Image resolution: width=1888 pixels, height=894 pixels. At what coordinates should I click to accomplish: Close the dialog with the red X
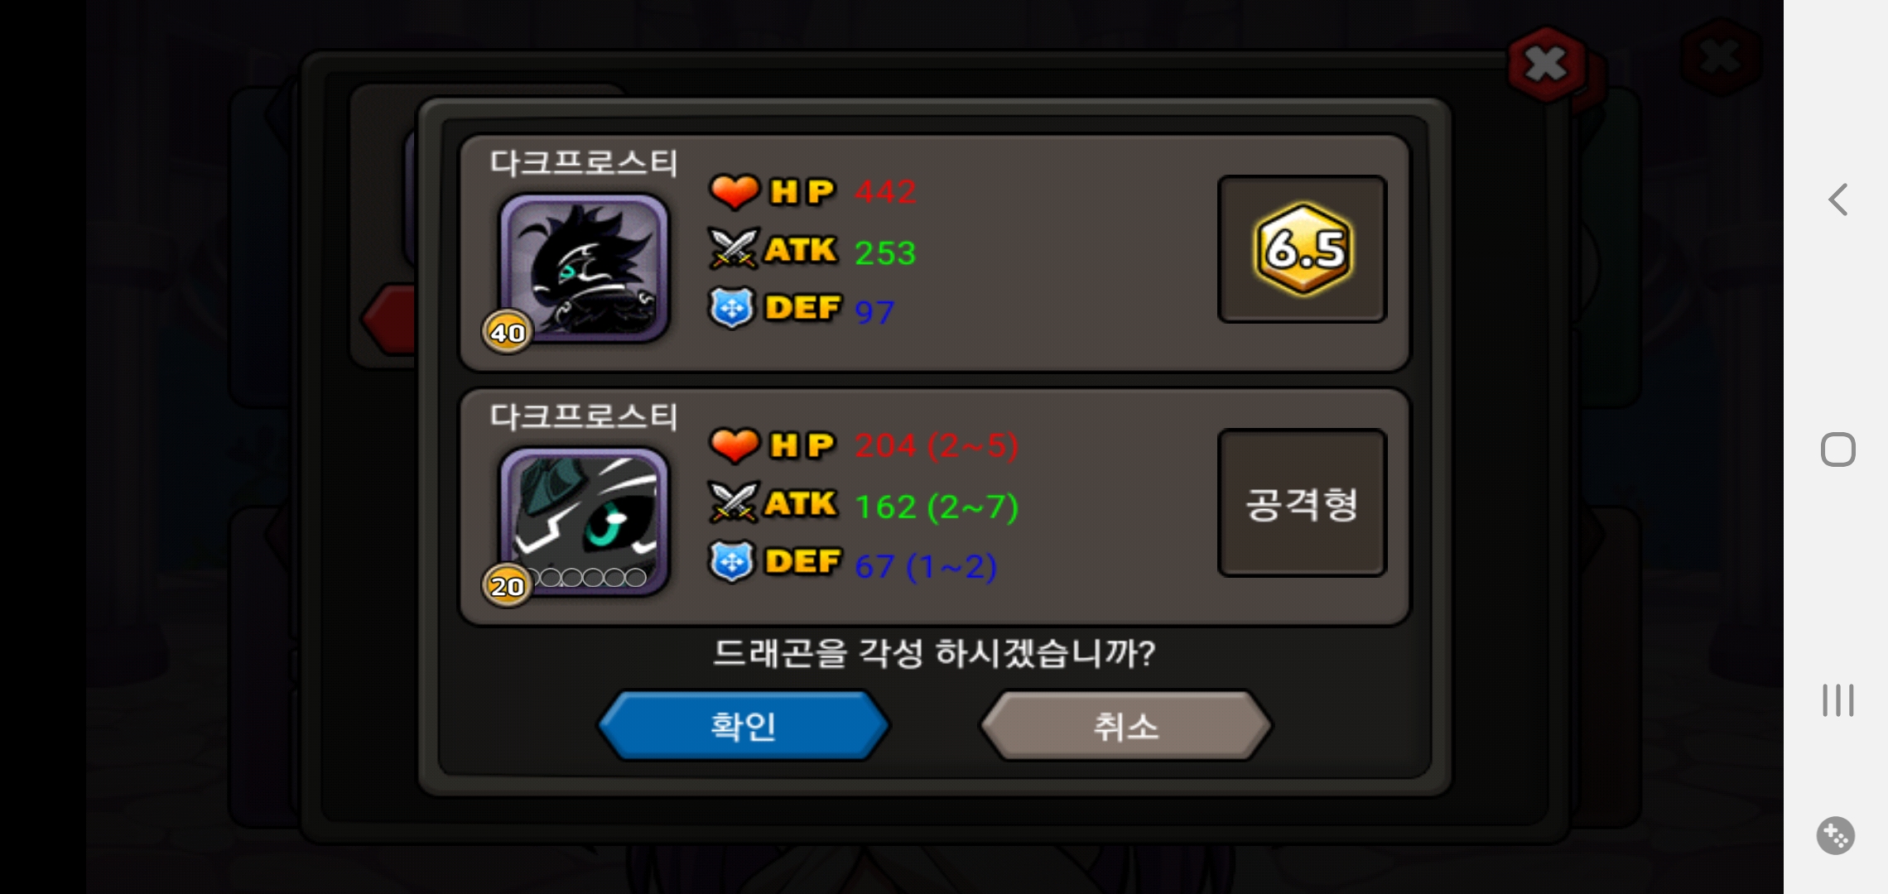click(x=1546, y=64)
